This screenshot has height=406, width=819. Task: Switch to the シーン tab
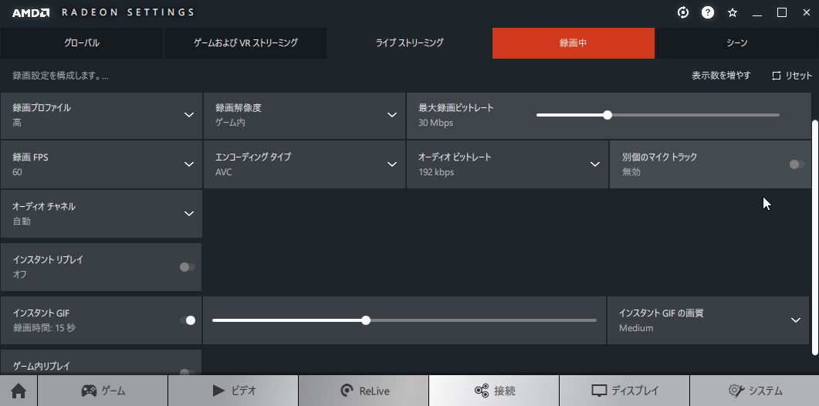point(737,43)
